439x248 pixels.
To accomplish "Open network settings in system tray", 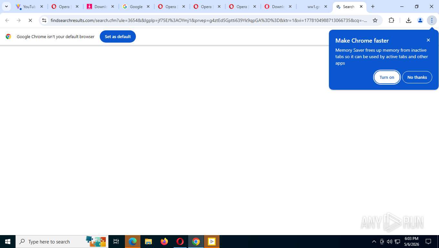I will coord(397,242).
